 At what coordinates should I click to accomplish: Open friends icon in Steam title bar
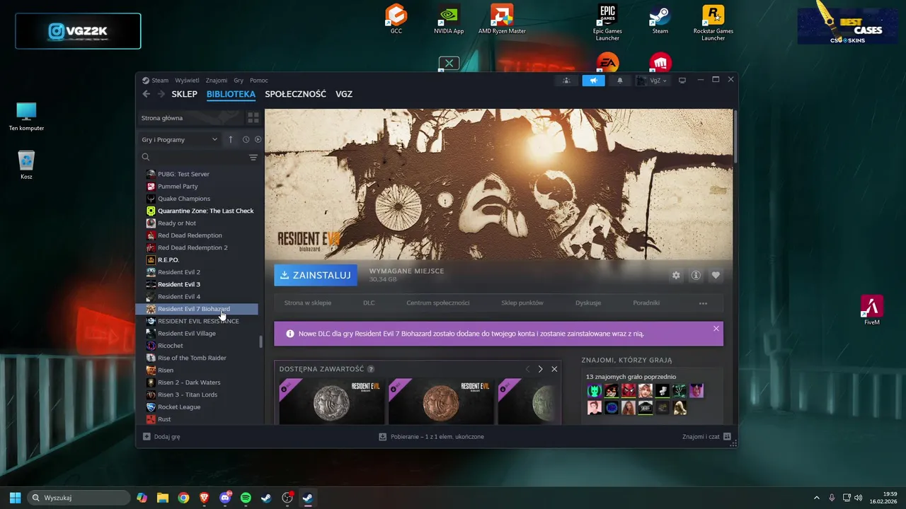(566, 80)
